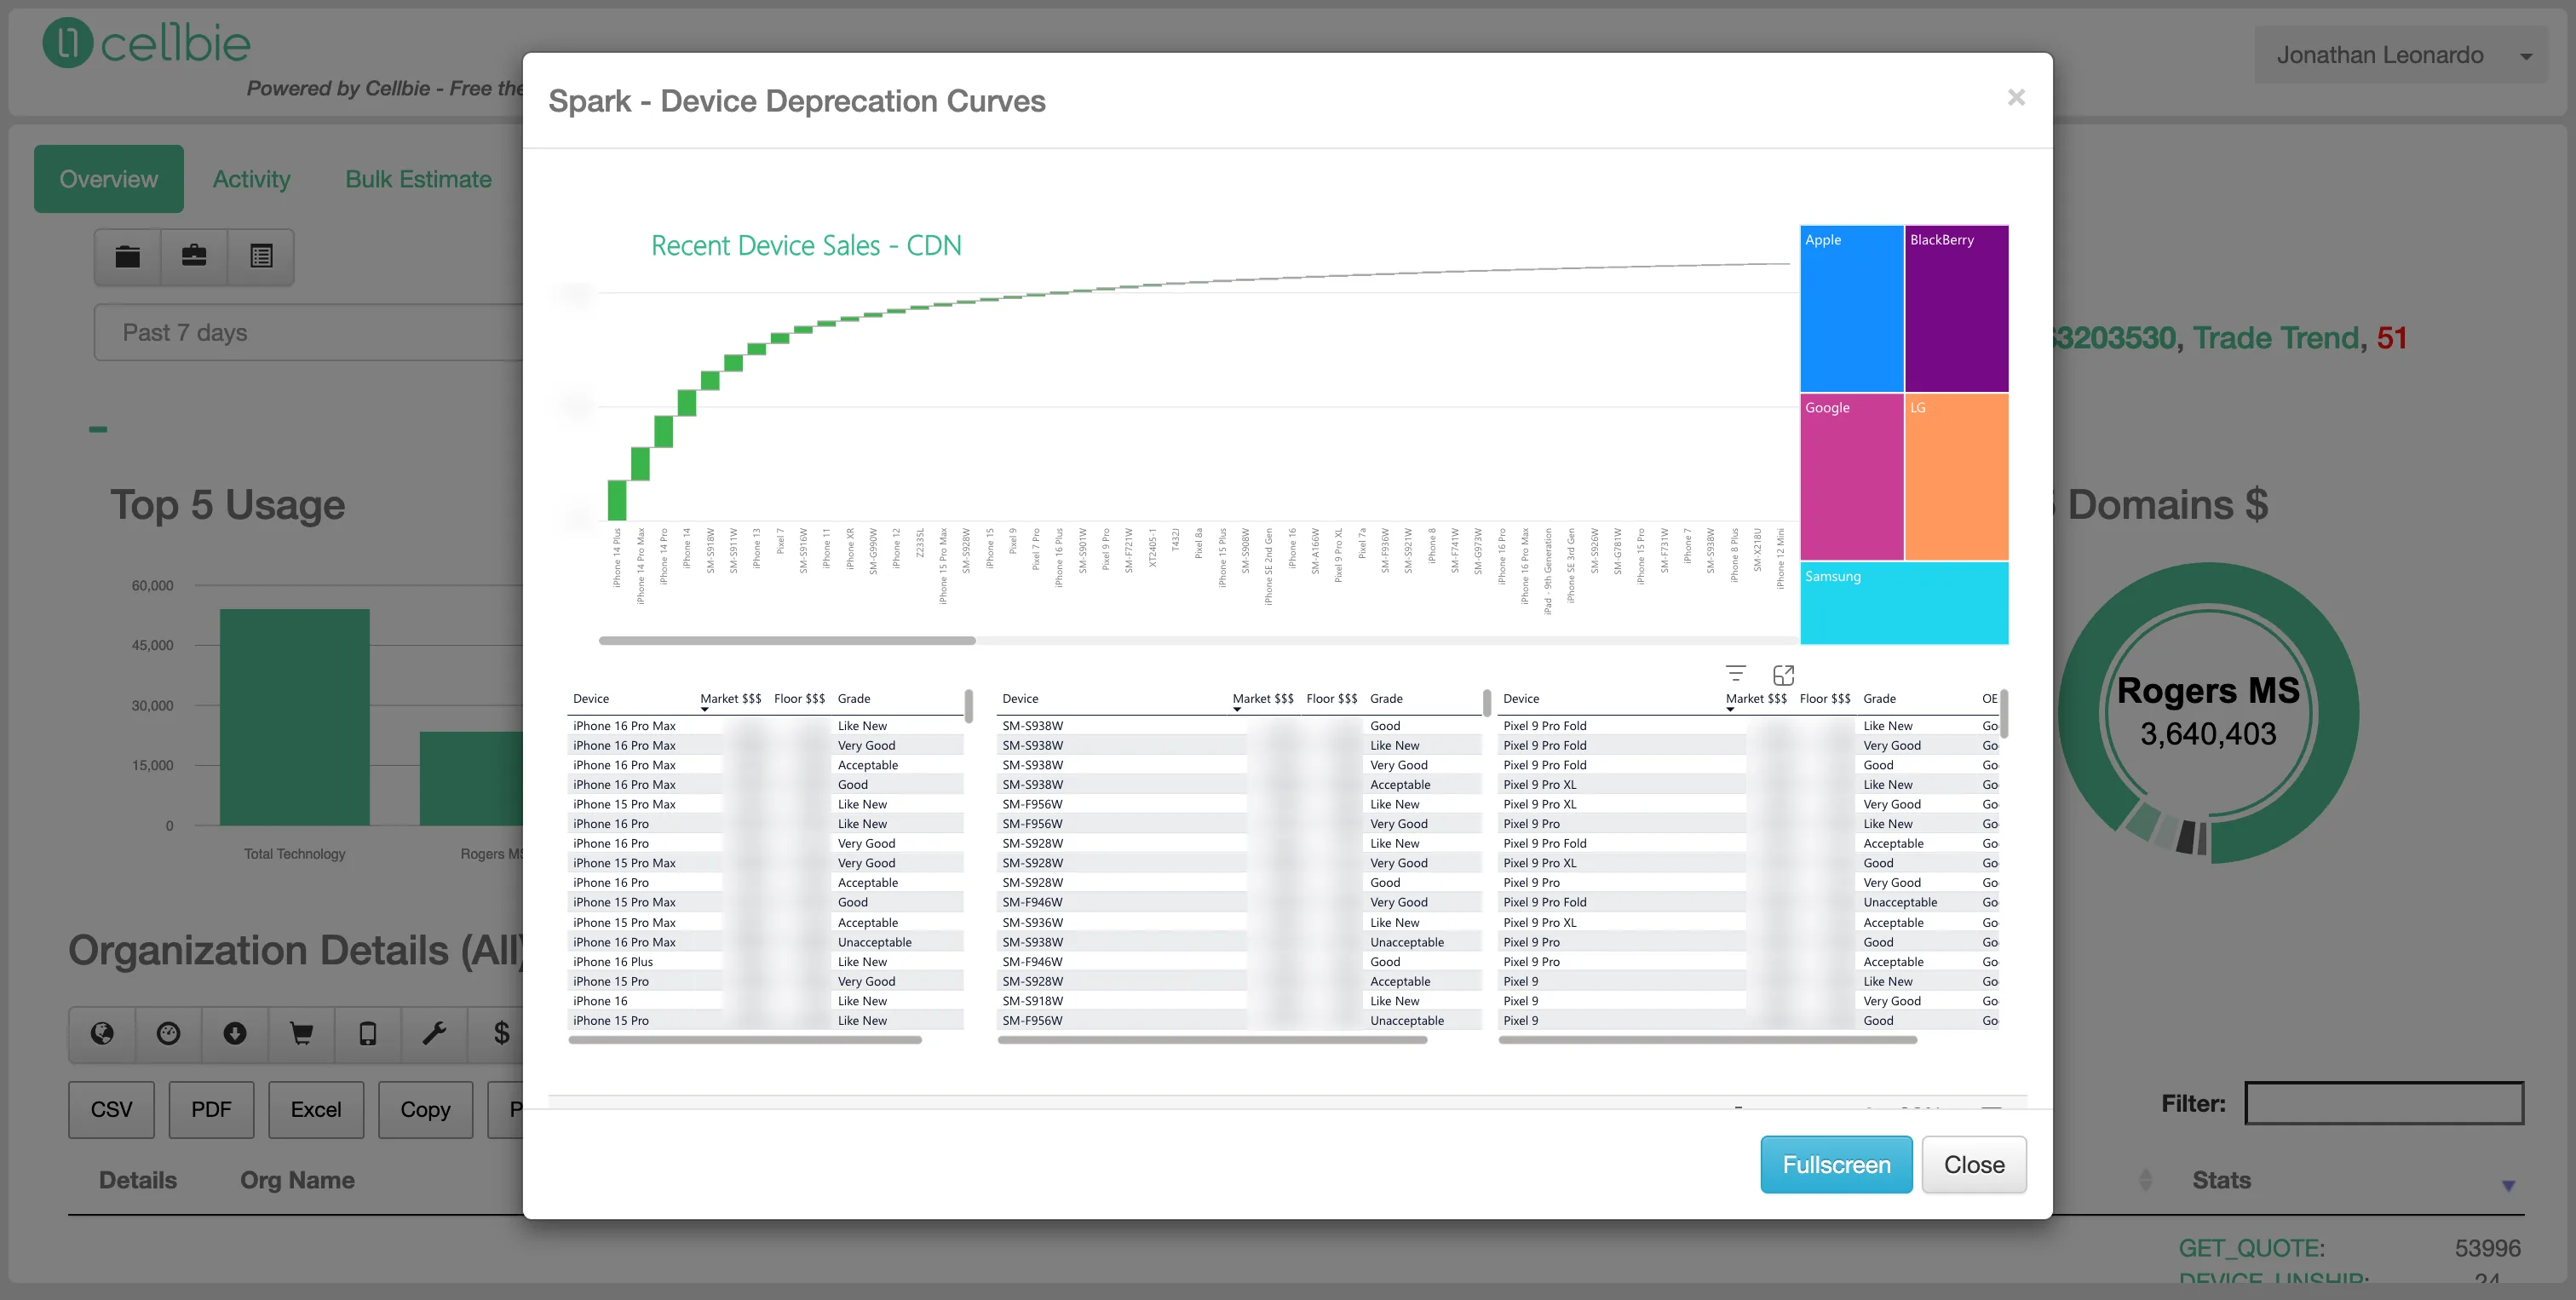Screen dimensions: 2576x1300
Task: Sort the iPhone table by Grade column
Action: point(854,699)
